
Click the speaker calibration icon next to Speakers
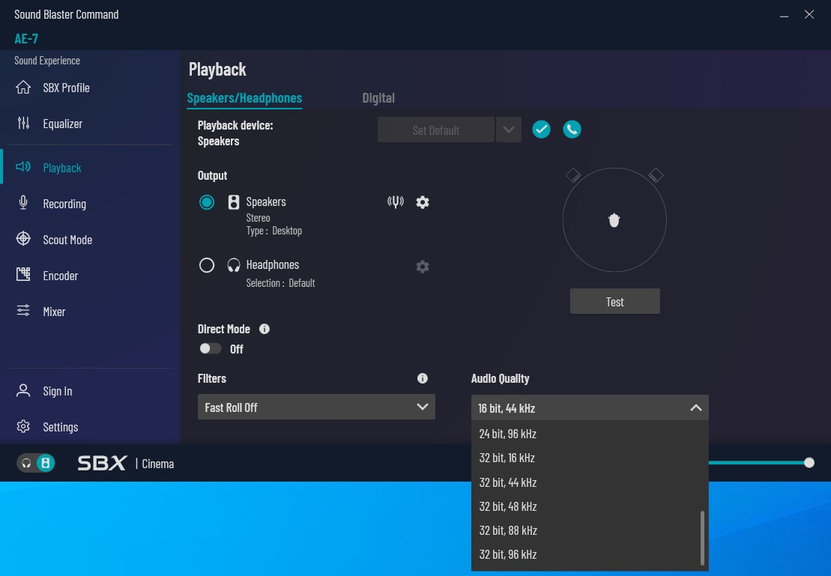tap(396, 202)
